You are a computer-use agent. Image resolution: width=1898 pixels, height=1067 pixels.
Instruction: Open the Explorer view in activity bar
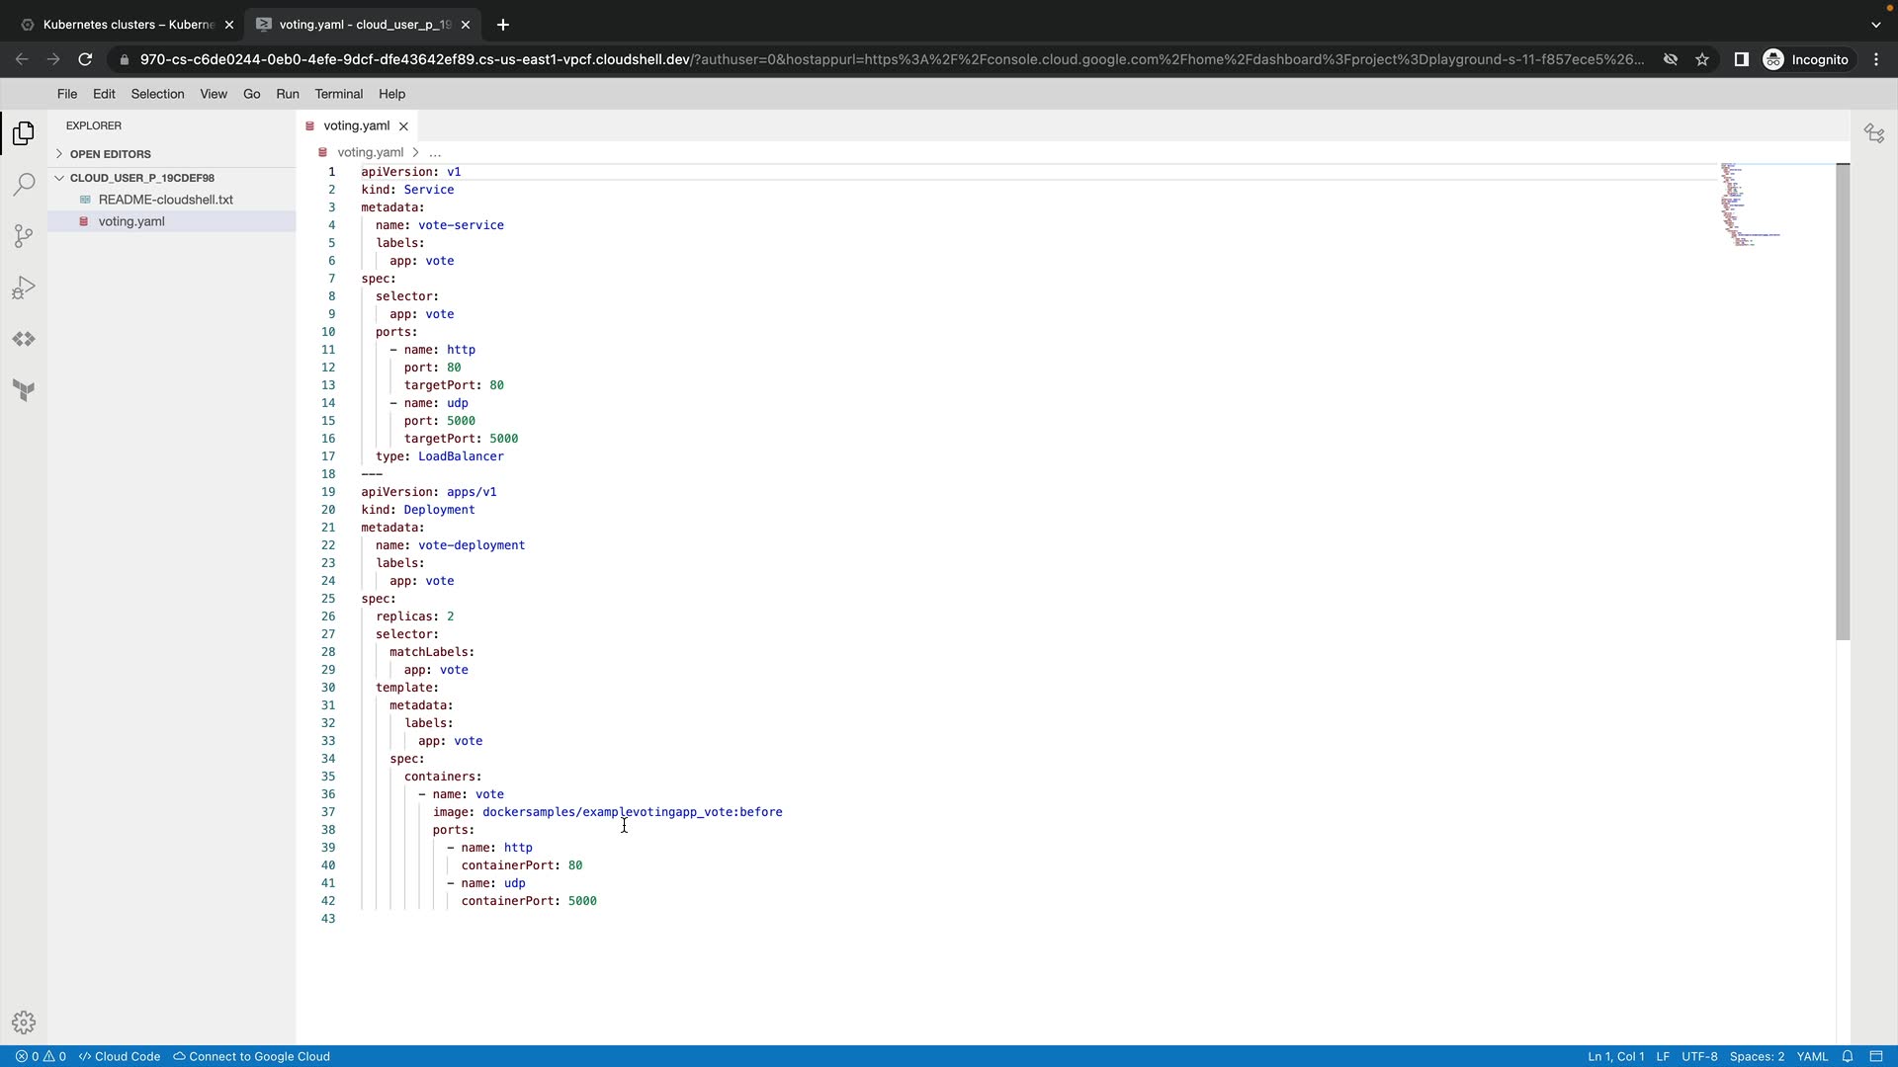[24, 133]
